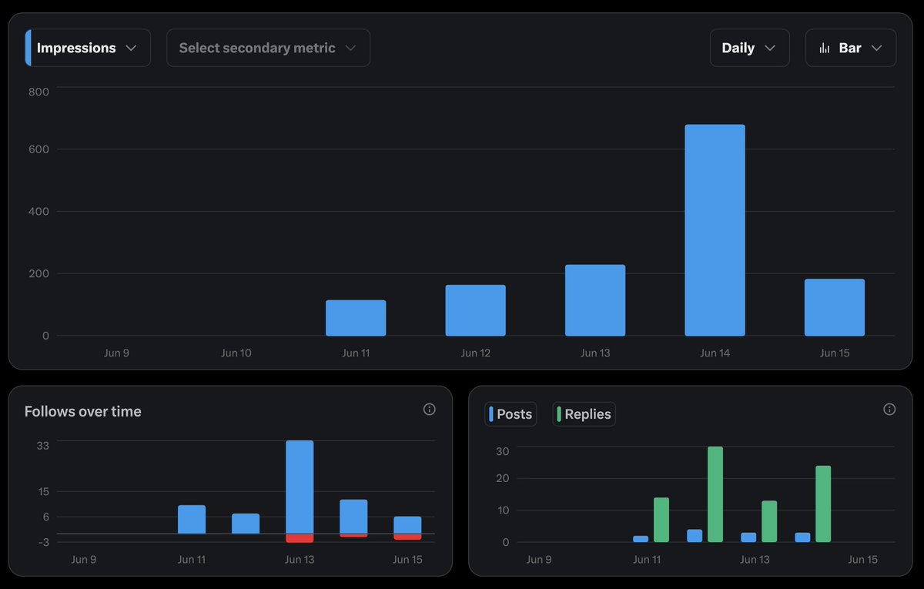This screenshot has height=589, width=924.
Task: Click the -3 value on follows axis
Action: 42,542
